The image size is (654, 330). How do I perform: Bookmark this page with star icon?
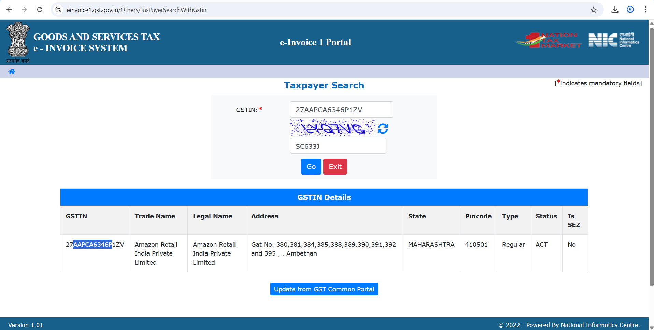click(x=594, y=10)
